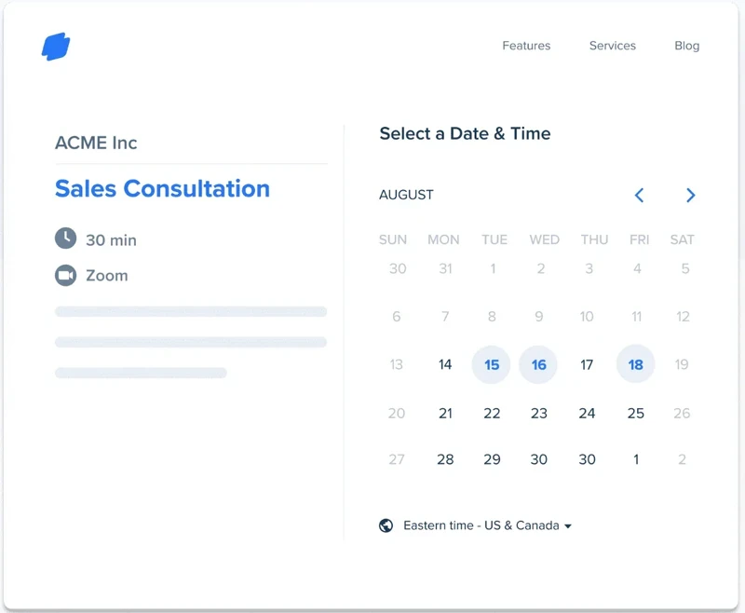Click the Zoom video camera icon
The width and height of the screenshot is (745, 613).
pyautogui.click(x=64, y=275)
